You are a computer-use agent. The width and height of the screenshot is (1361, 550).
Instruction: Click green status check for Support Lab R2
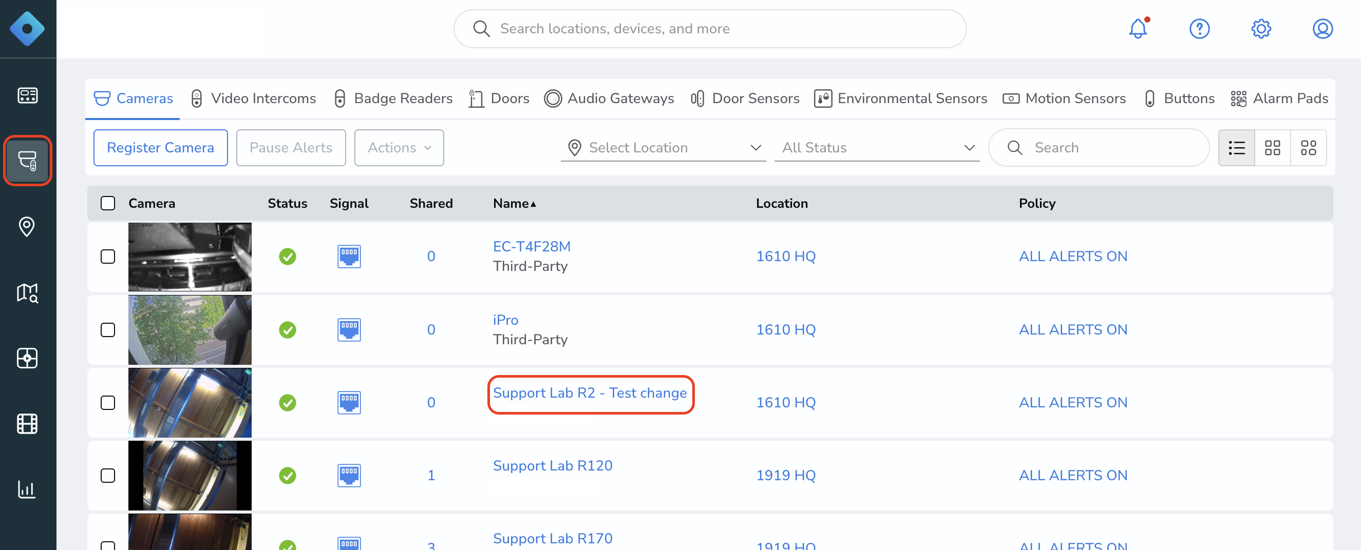(288, 403)
